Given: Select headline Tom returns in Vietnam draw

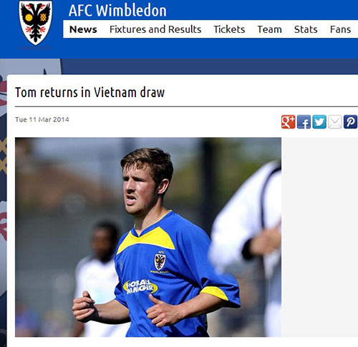Looking at the screenshot, I should click(x=89, y=92).
